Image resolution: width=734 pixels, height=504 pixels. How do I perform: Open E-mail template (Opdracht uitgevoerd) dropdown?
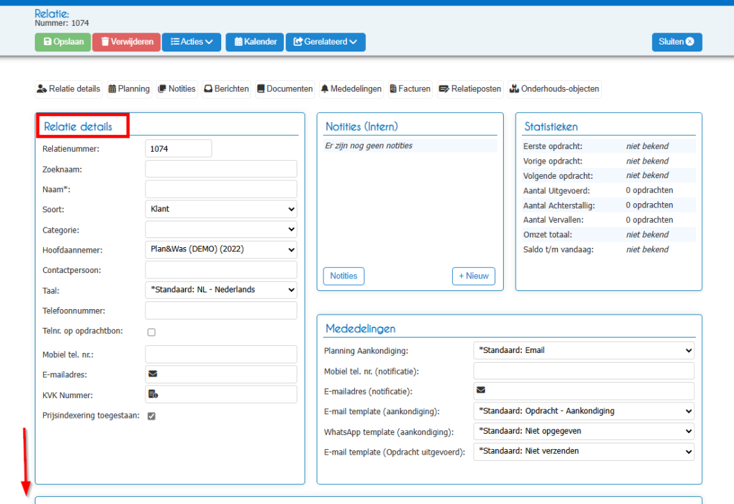click(x=584, y=452)
